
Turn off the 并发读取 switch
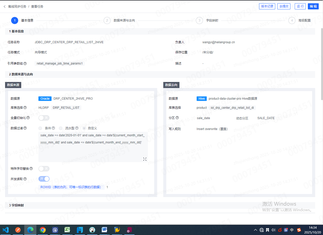[44, 179]
